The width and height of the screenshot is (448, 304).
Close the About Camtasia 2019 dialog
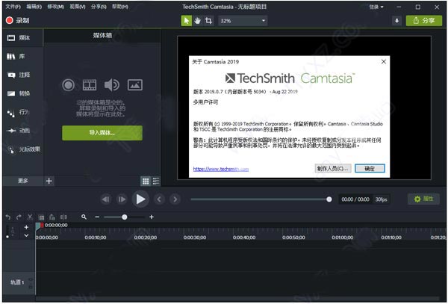(x=384, y=61)
